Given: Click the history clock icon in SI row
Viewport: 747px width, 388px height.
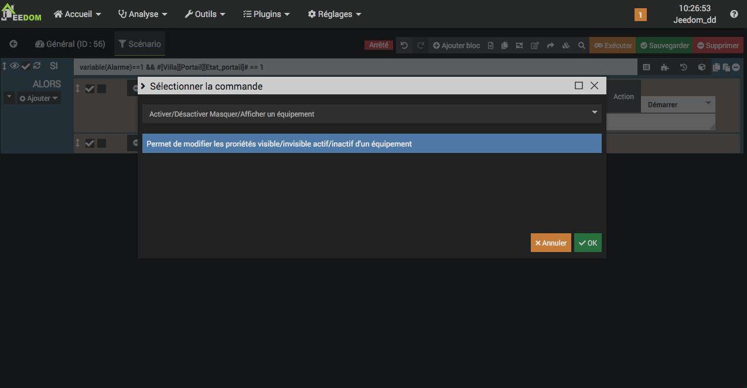Looking at the screenshot, I should (683, 67).
